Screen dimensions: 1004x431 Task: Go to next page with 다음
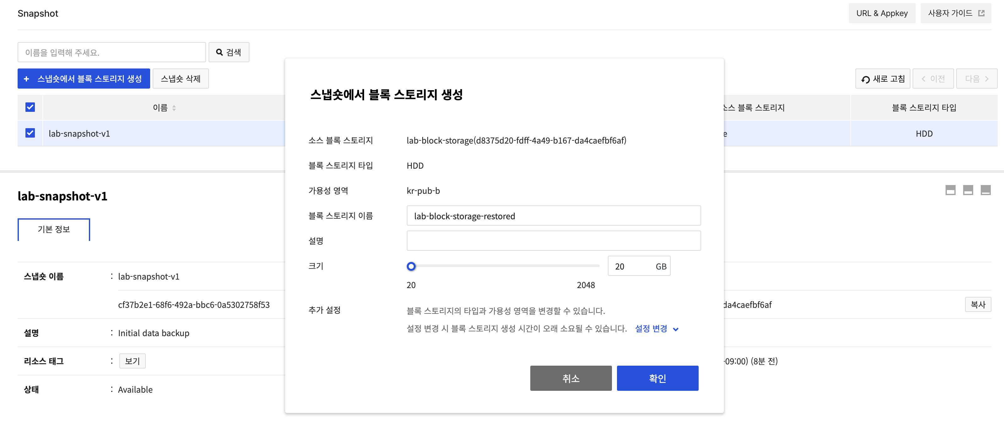click(976, 79)
